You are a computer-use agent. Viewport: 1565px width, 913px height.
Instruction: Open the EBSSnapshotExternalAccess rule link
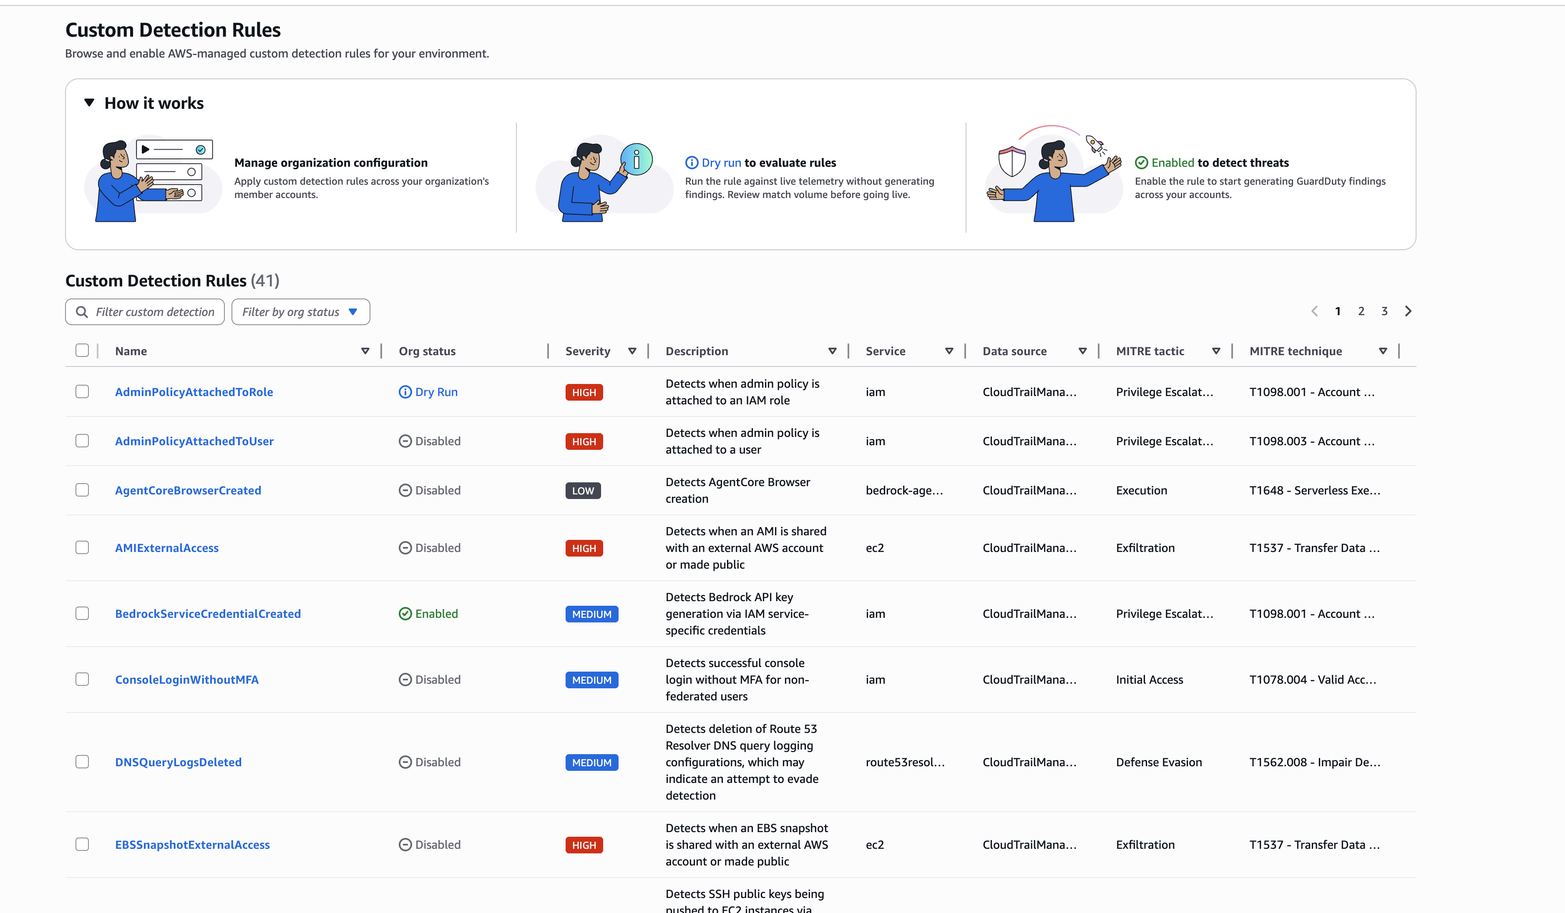[x=193, y=845]
